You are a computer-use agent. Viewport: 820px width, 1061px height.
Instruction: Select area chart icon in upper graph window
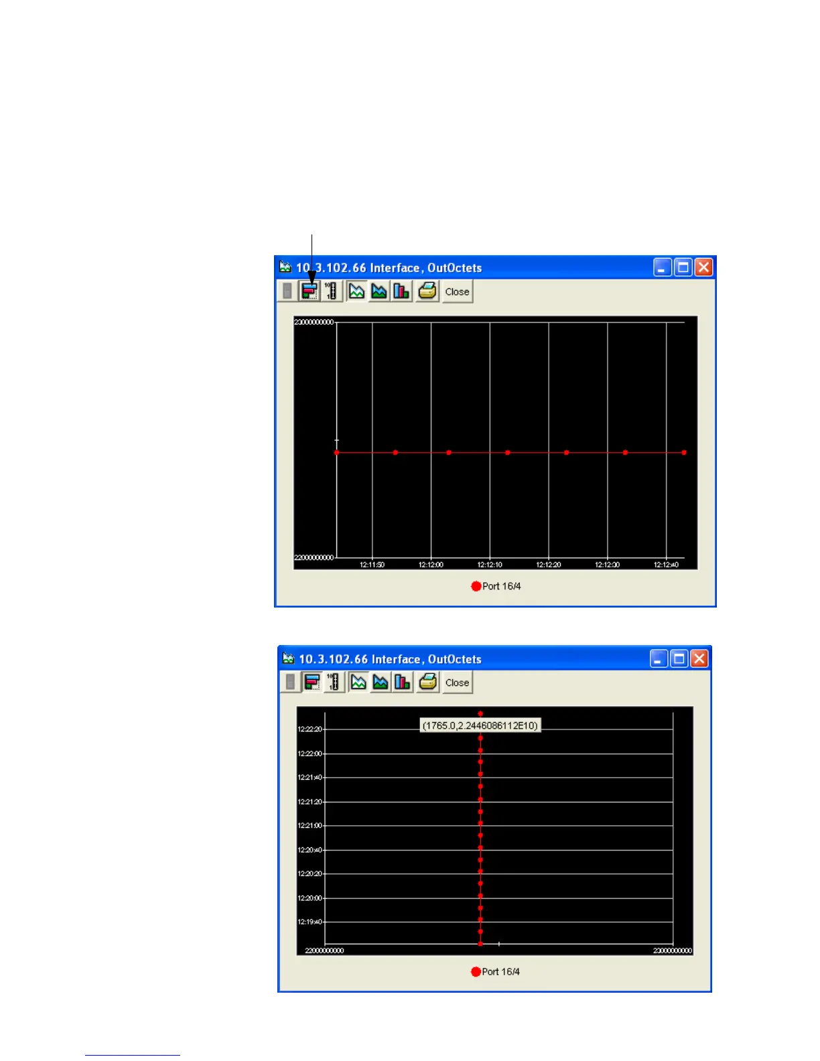(x=379, y=291)
